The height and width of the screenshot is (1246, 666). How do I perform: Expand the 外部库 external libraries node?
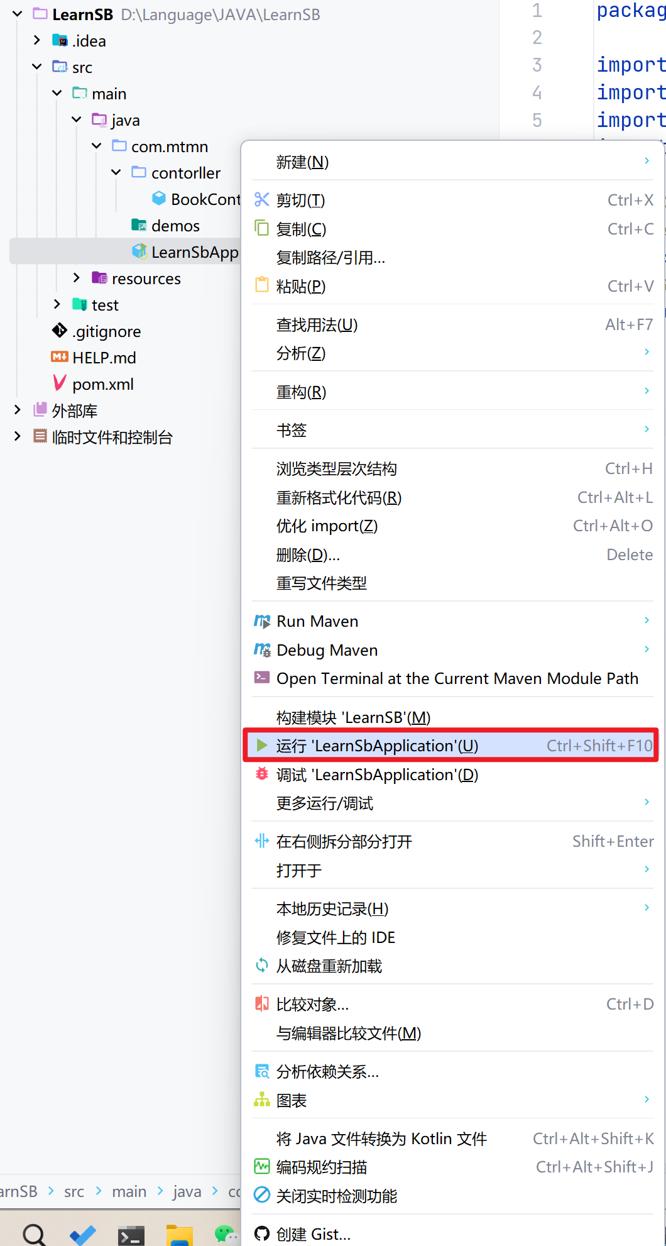pos(18,410)
